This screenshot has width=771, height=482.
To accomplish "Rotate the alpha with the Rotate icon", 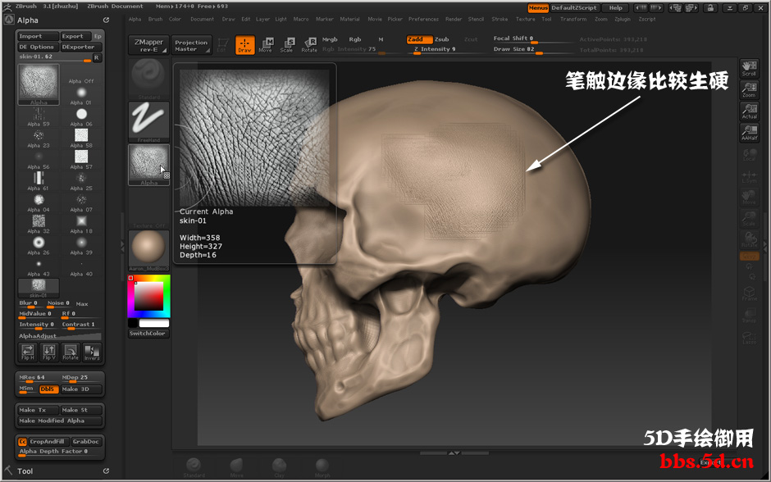I will pyautogui.click(x=71, y=352).
